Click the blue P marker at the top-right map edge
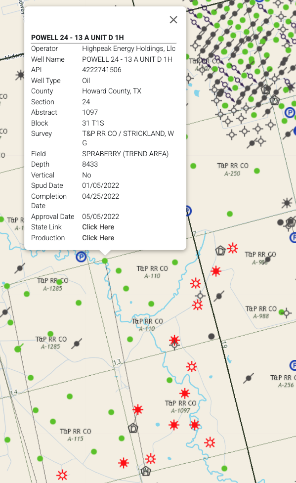296x483 pixels. point(290,112)
